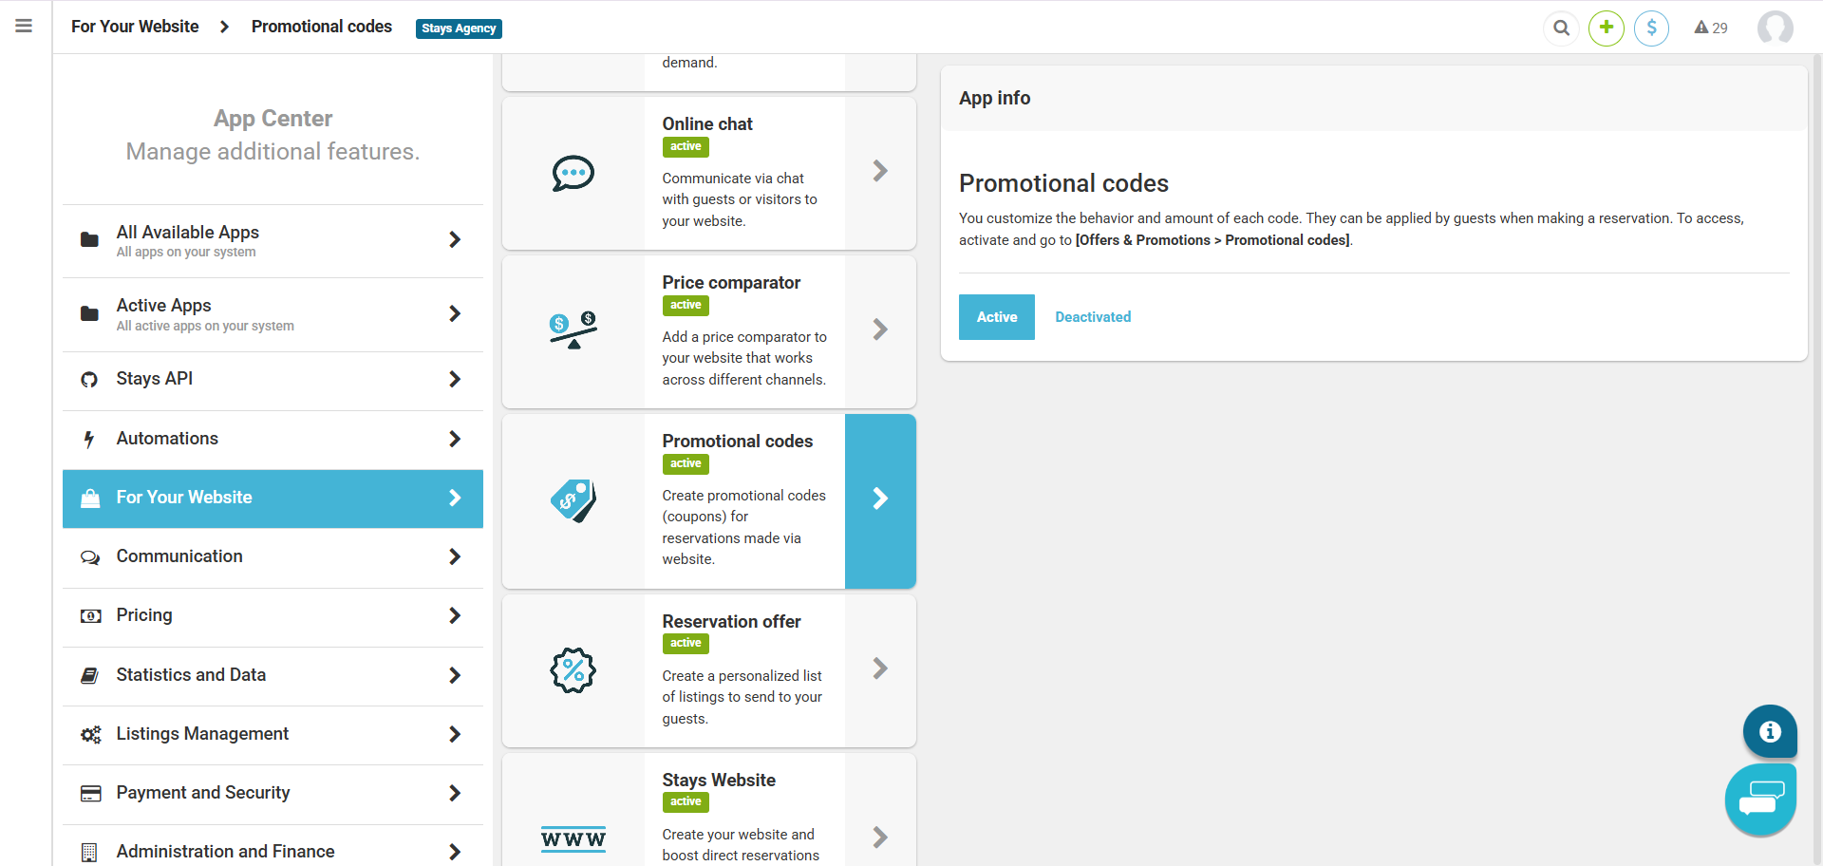
Task: Expand the Automations chevron
Action: pos(455,439)
